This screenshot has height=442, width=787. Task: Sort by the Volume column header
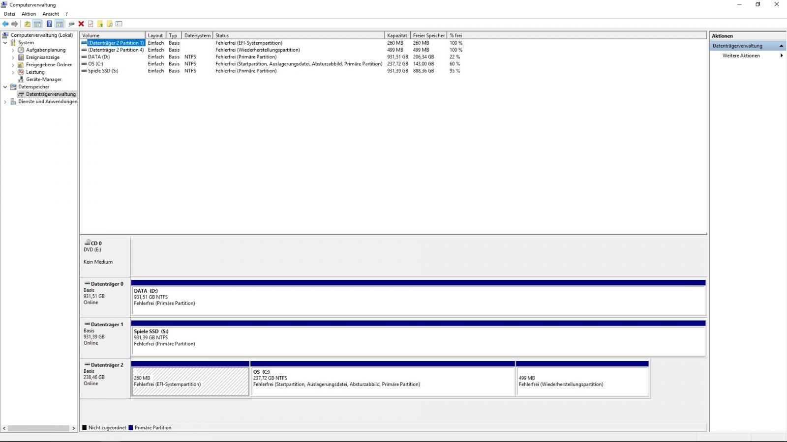[x=113, y=35]
